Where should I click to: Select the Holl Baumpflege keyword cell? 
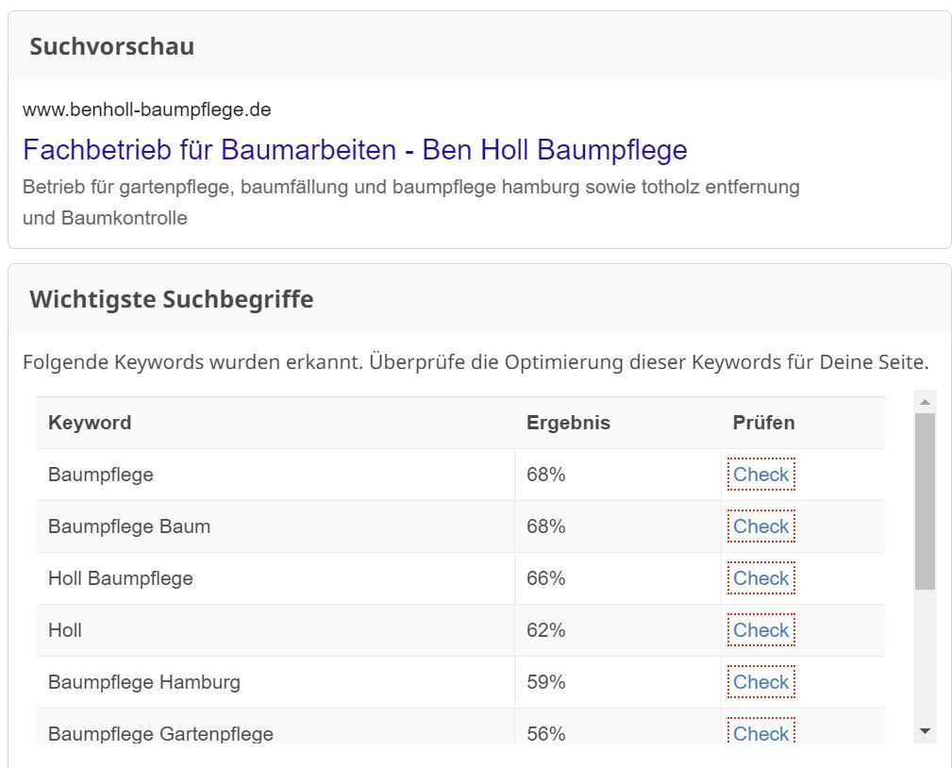click(276, 578)
